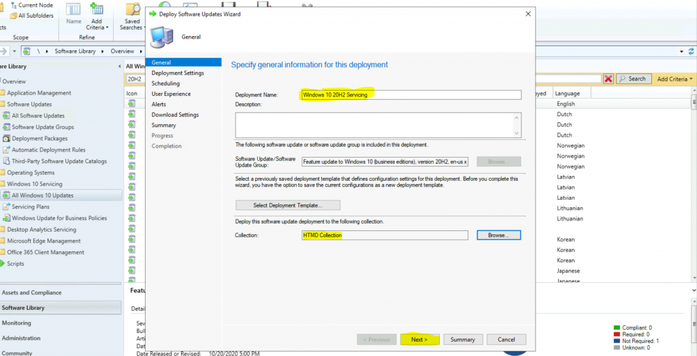This screenshot has width=697, height=356.
Task: Open the Alerts wizard page
Action: pyautogui.click(x=159, y=105)
